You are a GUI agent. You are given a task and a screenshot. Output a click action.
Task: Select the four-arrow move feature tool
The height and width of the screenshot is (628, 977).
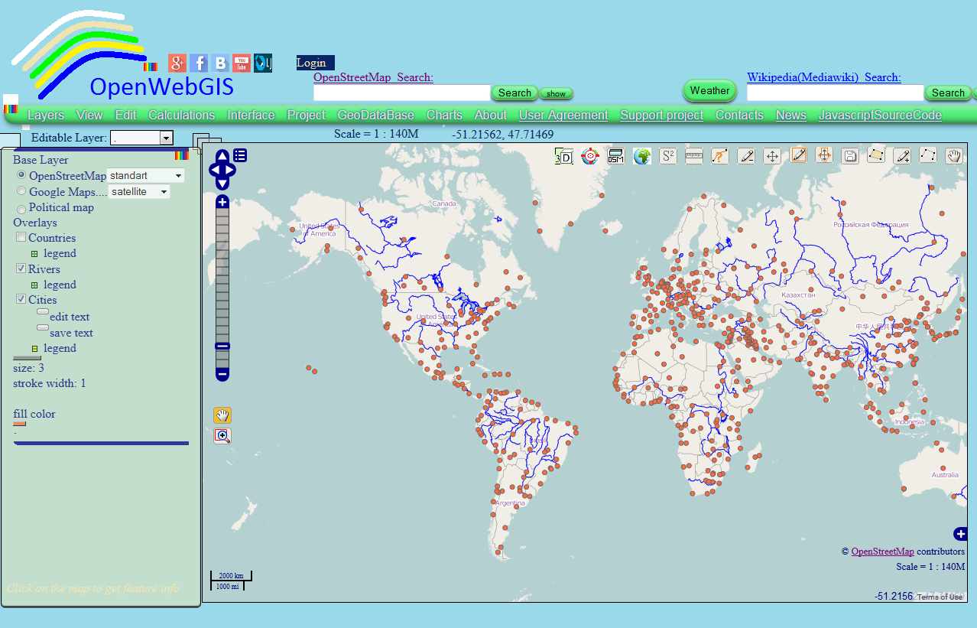[x=772, y=156]
